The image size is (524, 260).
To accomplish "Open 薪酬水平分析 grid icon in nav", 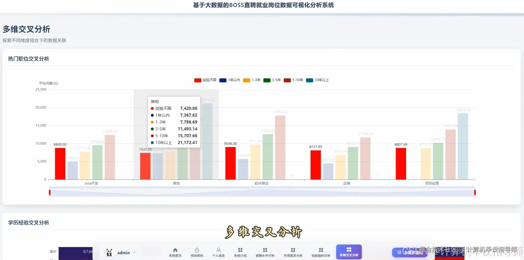I will click(265, 250).
